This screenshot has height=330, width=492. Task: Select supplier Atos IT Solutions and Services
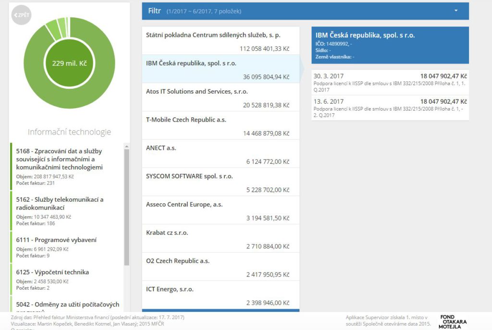pyautogui.click(x=221, y=97)
